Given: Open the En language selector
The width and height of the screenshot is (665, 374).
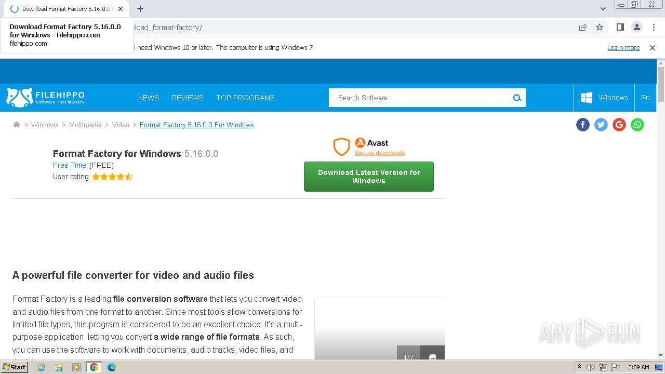Looking at the screenshot, I should [x=645, y=98].
